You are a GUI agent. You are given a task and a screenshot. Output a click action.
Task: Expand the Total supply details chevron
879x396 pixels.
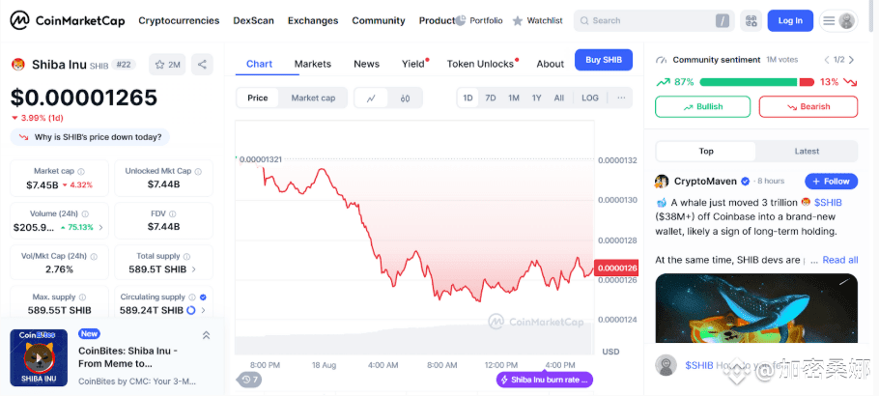point(194,269)
